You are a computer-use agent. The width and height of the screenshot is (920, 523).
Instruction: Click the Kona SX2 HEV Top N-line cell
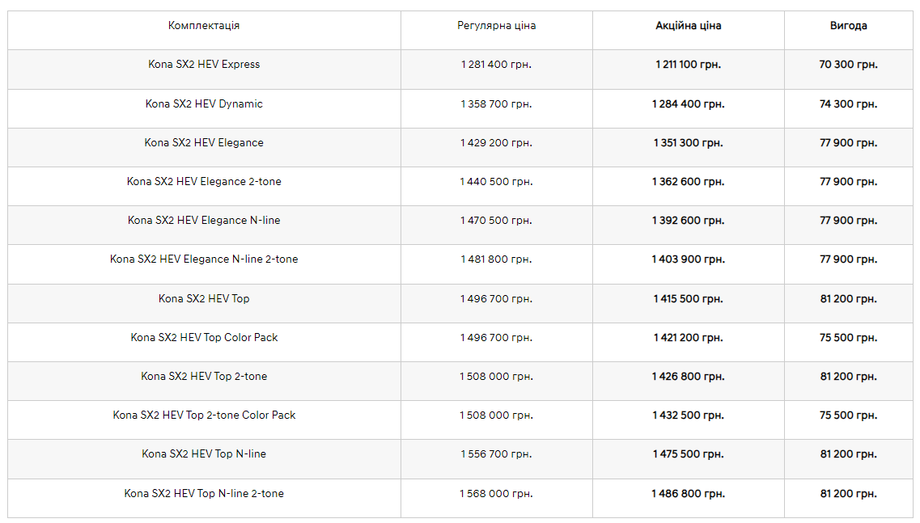[204, 454]
